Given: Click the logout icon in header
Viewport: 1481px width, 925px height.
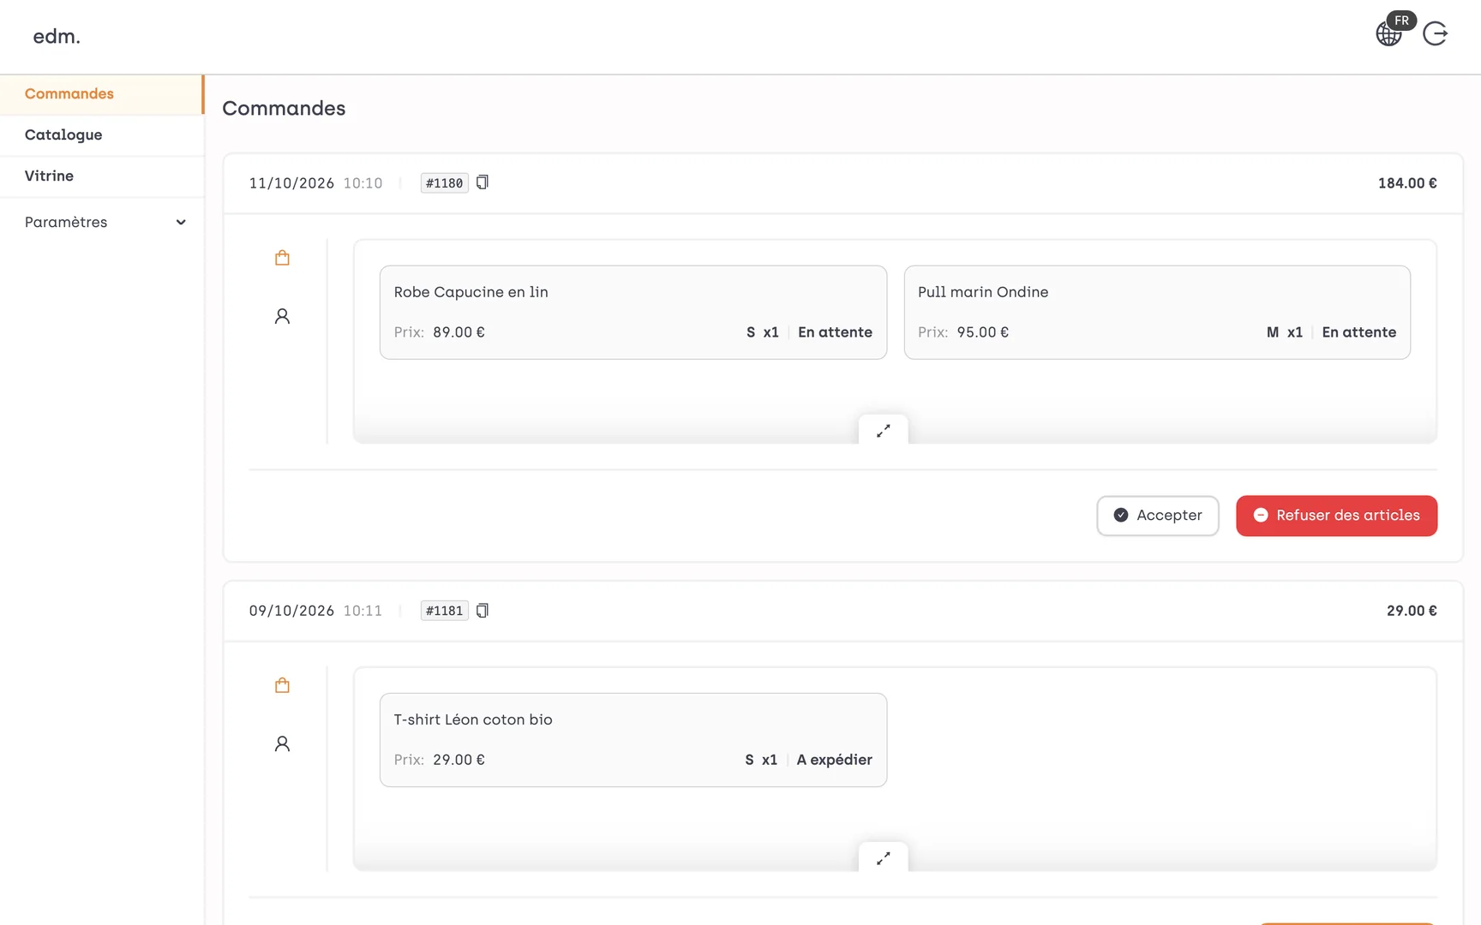Looking at the screenshot, I should point(1436,34).
